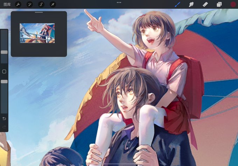Activate the Selection S-shaped tool
The width and height of the screenshot is (238, 166).
[41, 5]
